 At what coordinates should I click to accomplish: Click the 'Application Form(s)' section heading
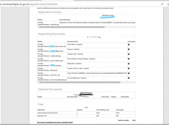tap(50, 12)
